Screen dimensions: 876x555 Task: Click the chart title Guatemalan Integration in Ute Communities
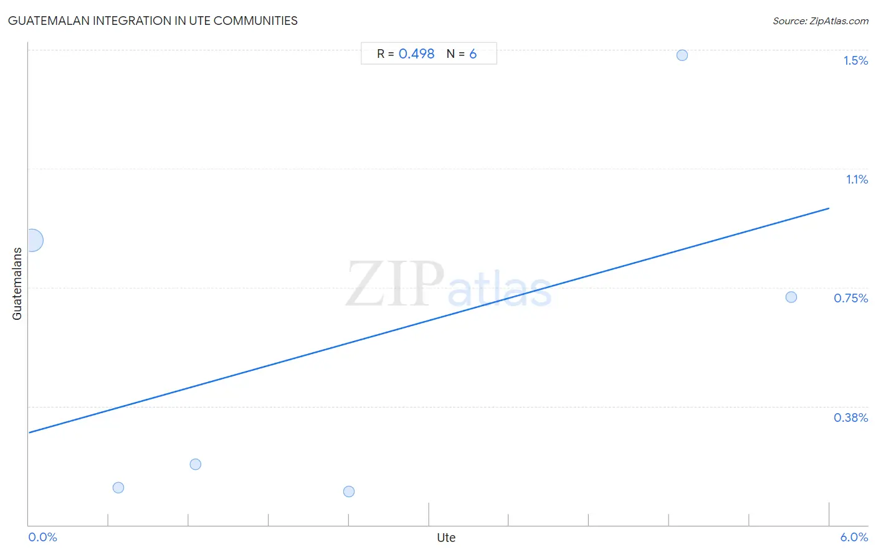(153, 21)
